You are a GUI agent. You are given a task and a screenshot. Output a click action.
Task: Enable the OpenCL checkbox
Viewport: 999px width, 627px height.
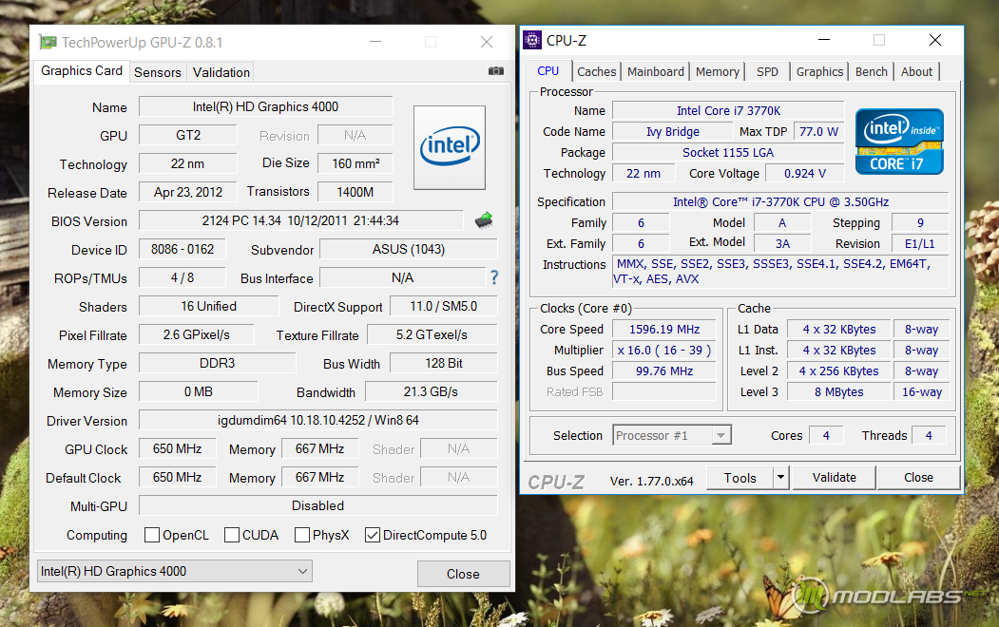click(x=152, y=535)
